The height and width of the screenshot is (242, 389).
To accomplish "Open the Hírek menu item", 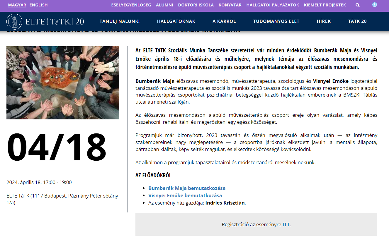I will [324, 21].
